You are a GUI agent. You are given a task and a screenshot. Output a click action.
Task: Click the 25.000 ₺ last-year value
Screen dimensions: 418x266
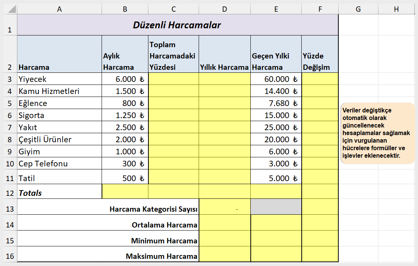pyautogui.click(x=276, y=127)
